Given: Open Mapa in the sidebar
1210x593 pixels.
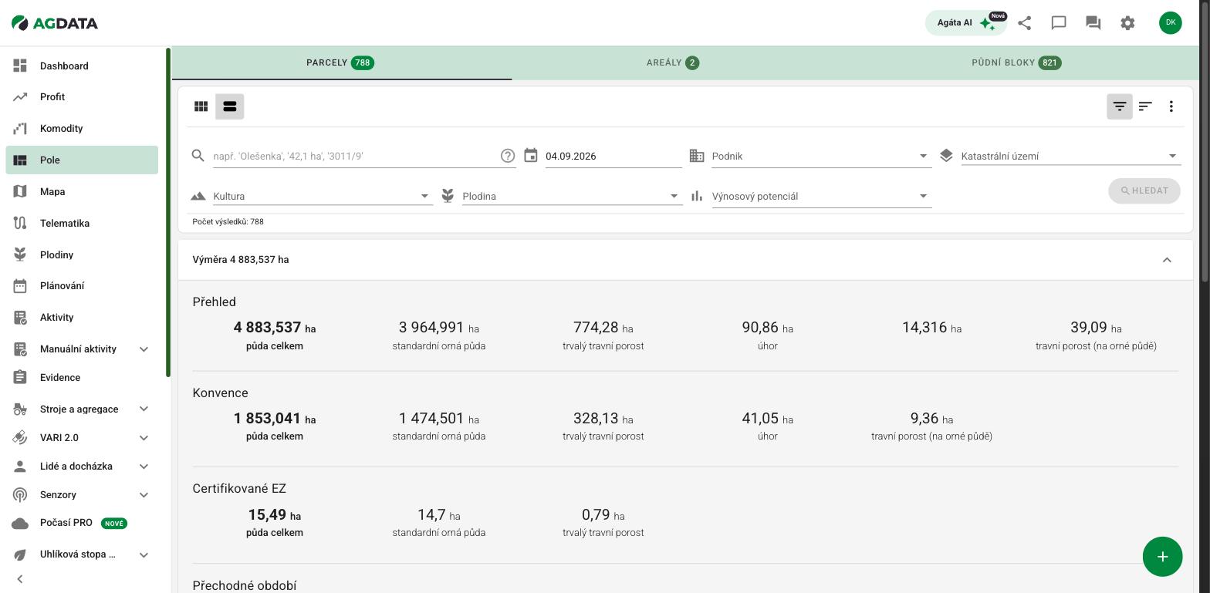Looking at the screenshot, I should click(x=82, y=192).
